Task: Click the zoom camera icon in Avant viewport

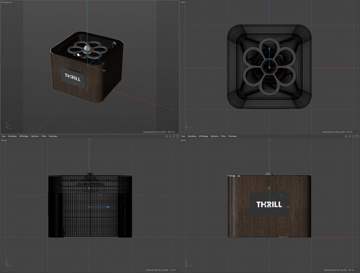Action: 350,137
